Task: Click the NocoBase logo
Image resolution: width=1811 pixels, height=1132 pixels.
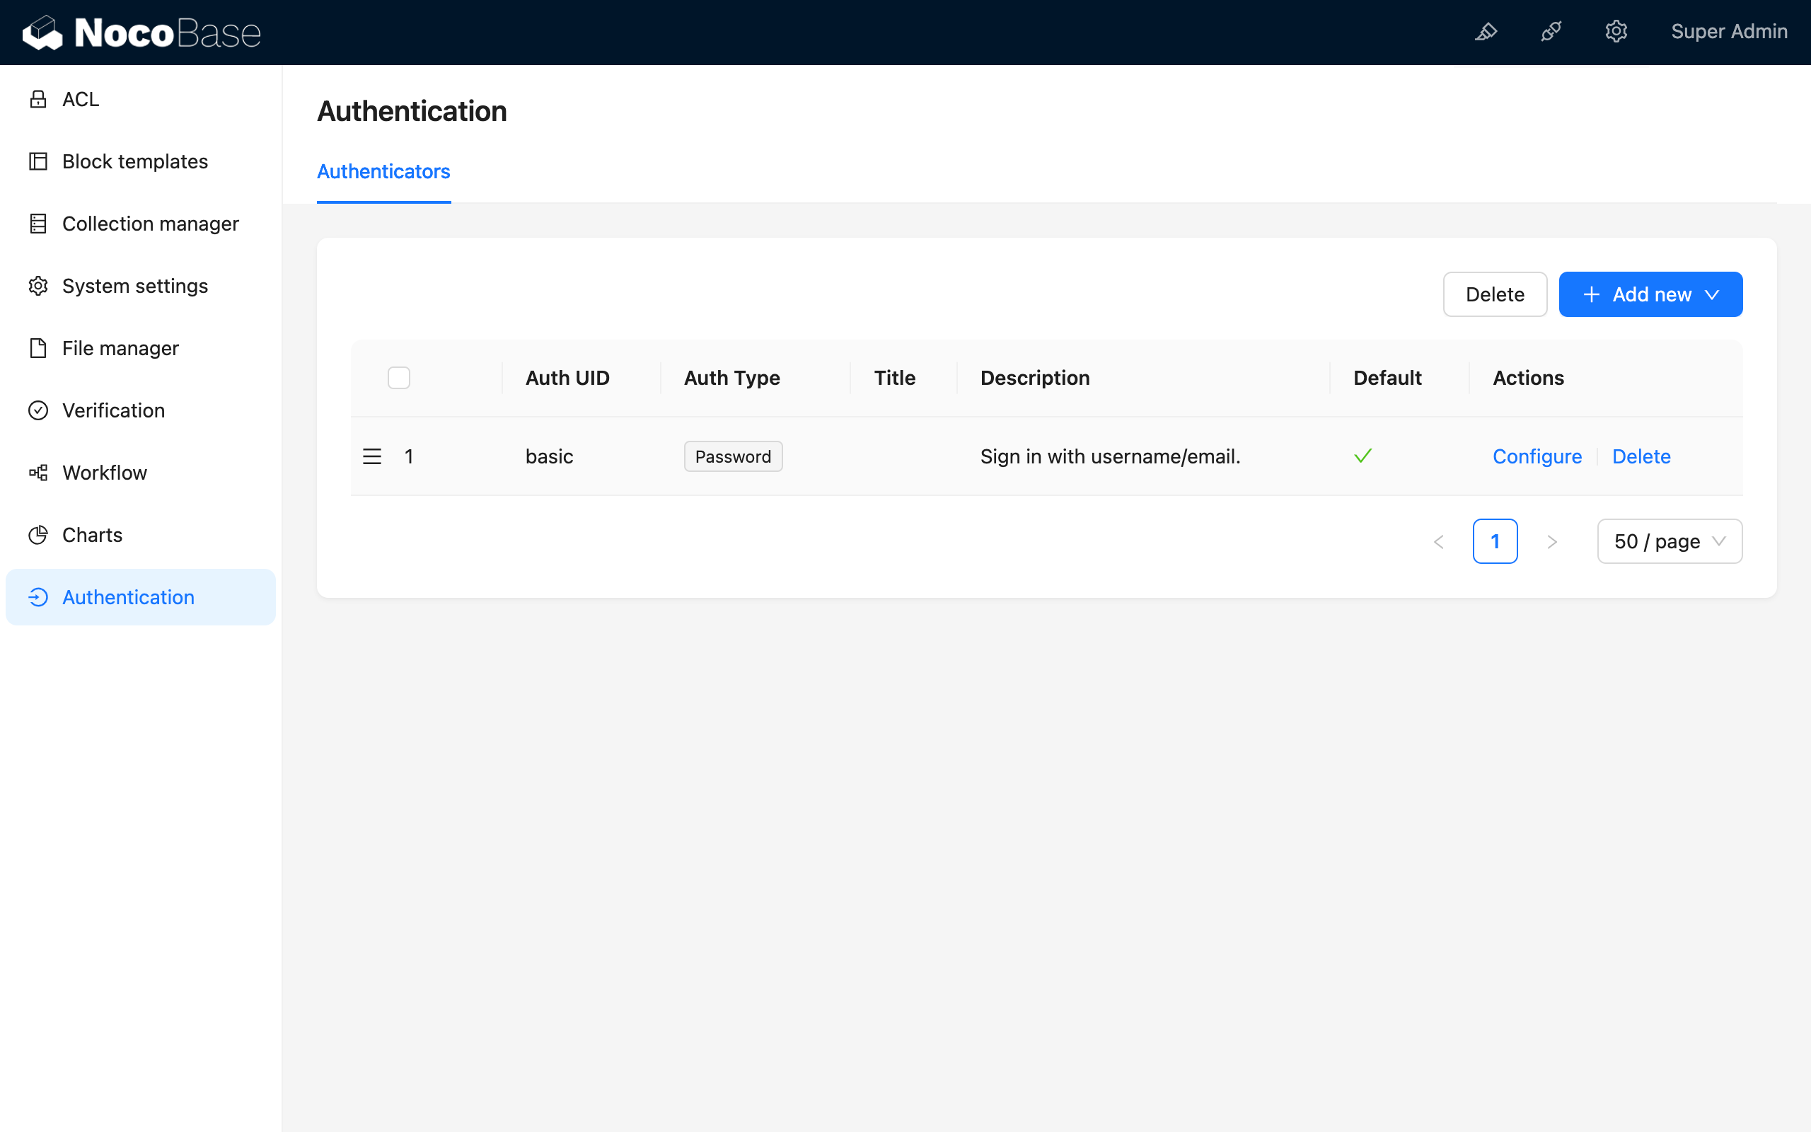Action: click(x=142, y=33)
